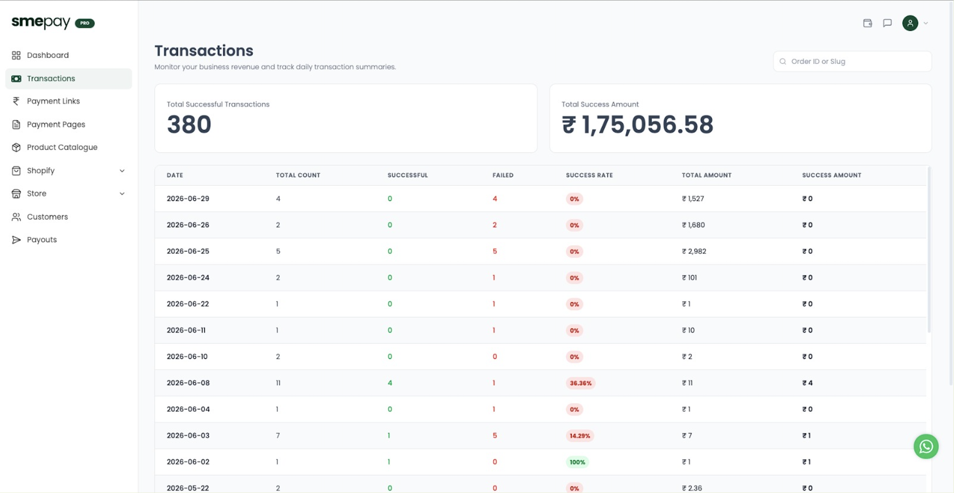Viewport: 954px width, 493px height.
Task: Click the Transactions cash icon
Action: coord(16,78)
